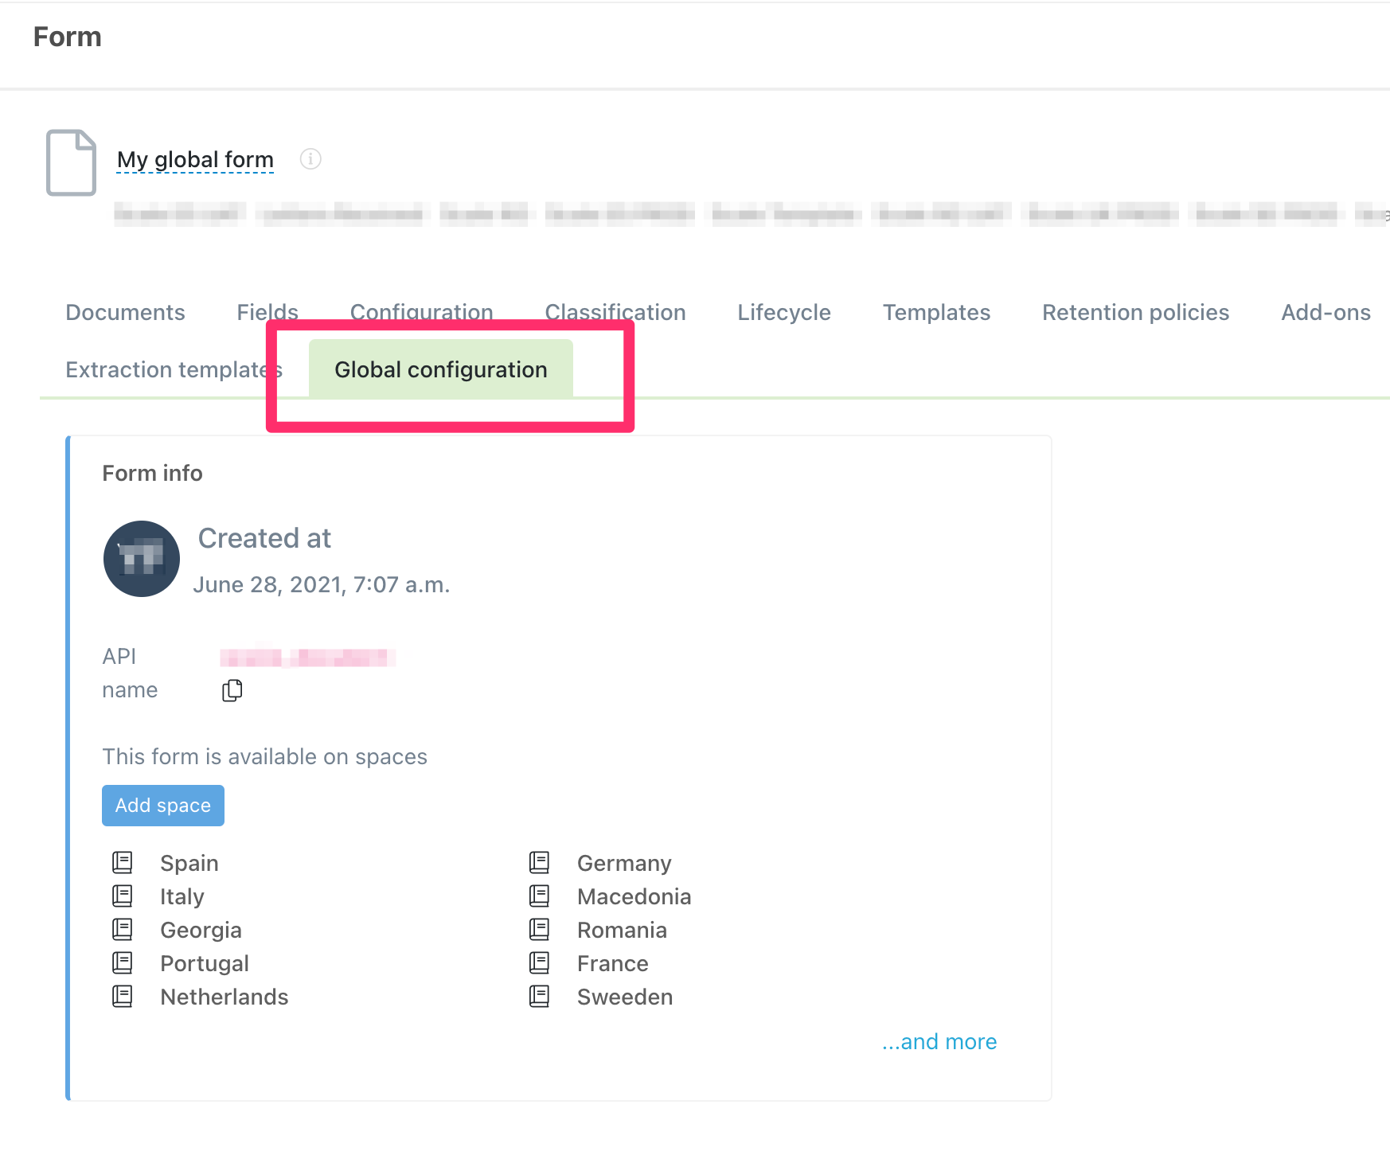
Task: Select the Global configuration tab
Action: (441, 369)
